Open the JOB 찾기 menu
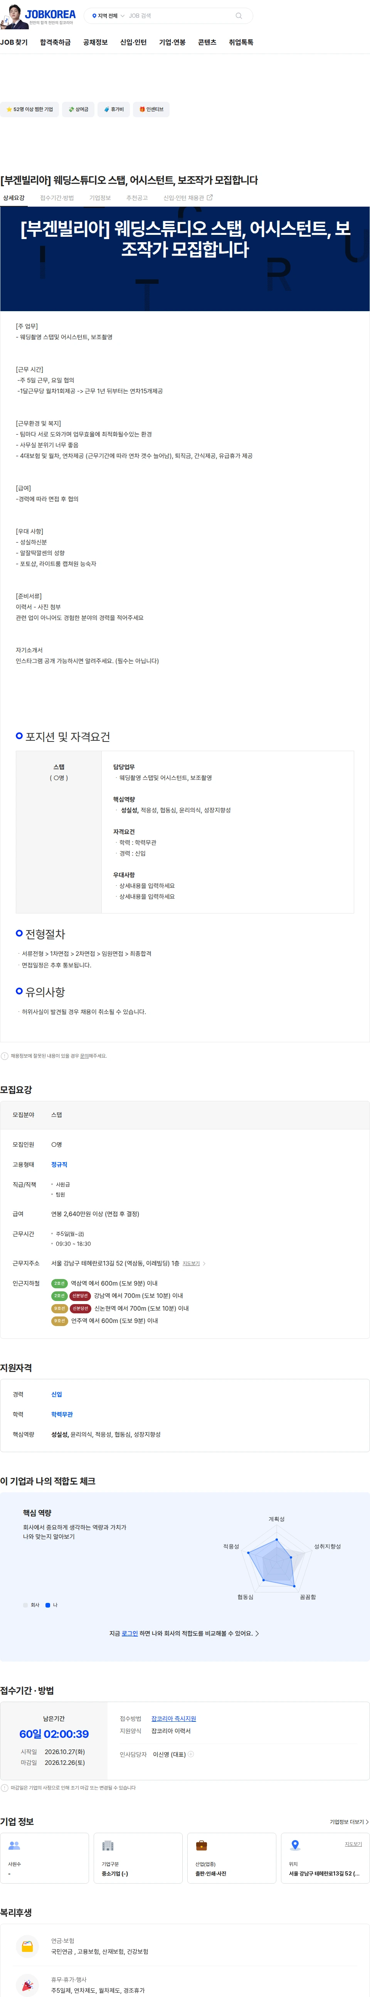370x1997 pixels. [x=14, y=43]
